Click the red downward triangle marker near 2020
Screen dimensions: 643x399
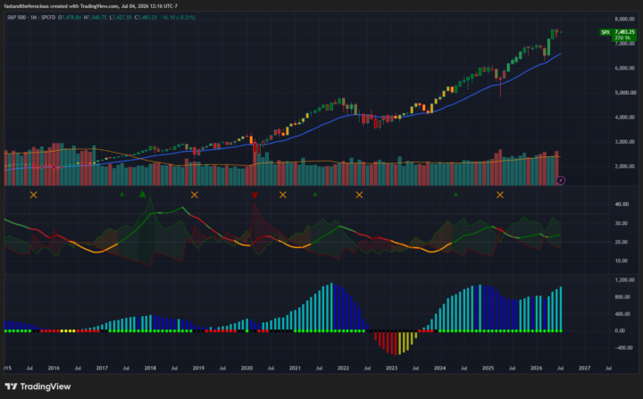coord(255,195)
